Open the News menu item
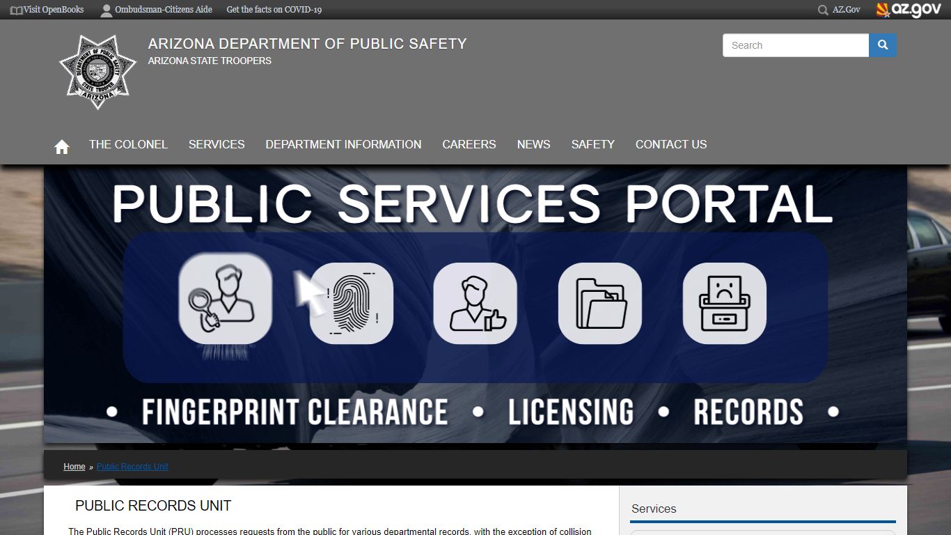This screenshot has height=535, width=951. 534,144
